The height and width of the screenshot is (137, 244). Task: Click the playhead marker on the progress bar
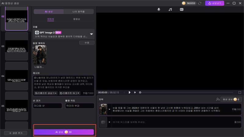(x=140, y=93)
